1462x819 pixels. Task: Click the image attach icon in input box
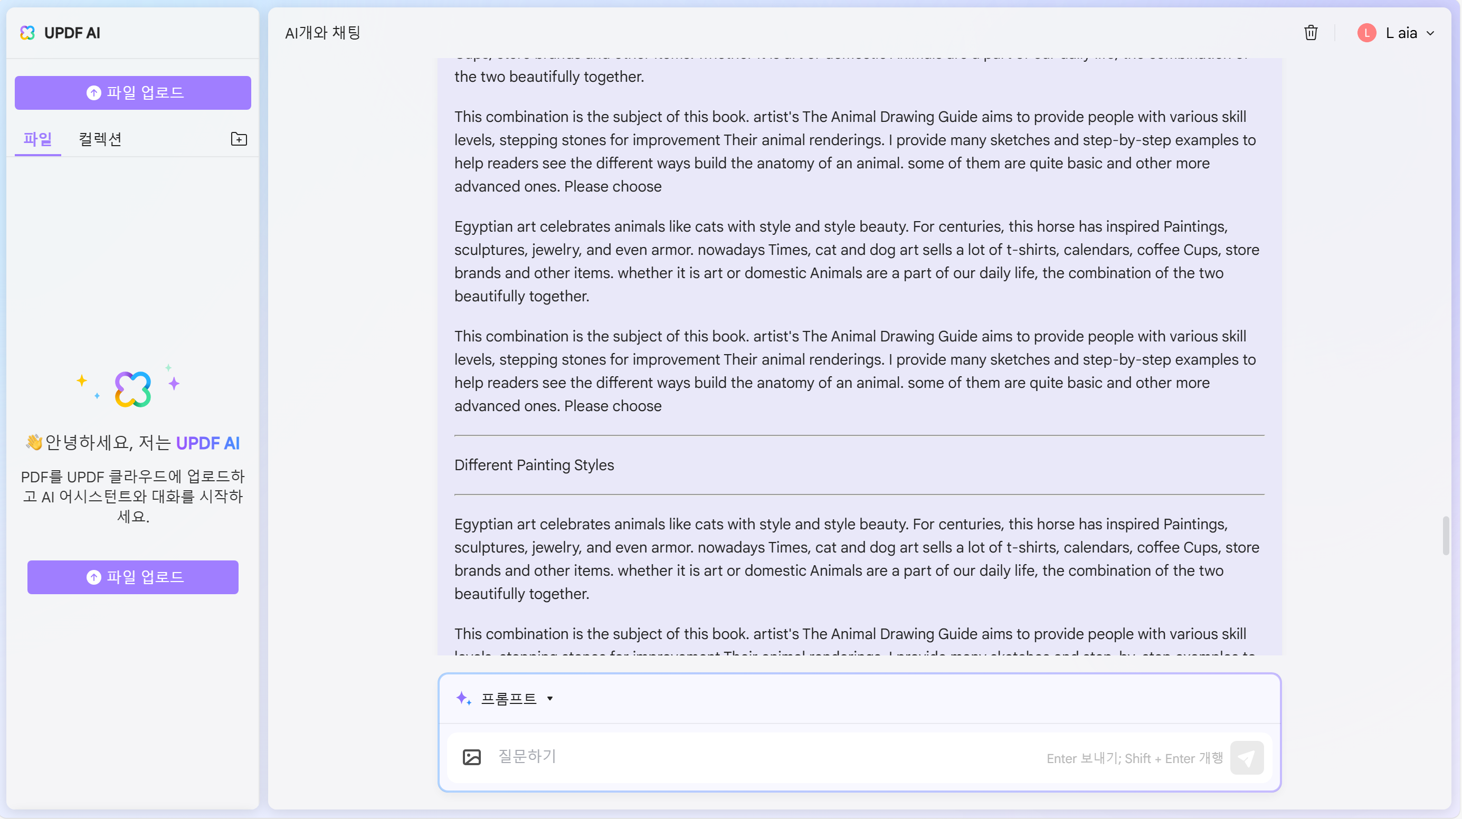point(472,757)
